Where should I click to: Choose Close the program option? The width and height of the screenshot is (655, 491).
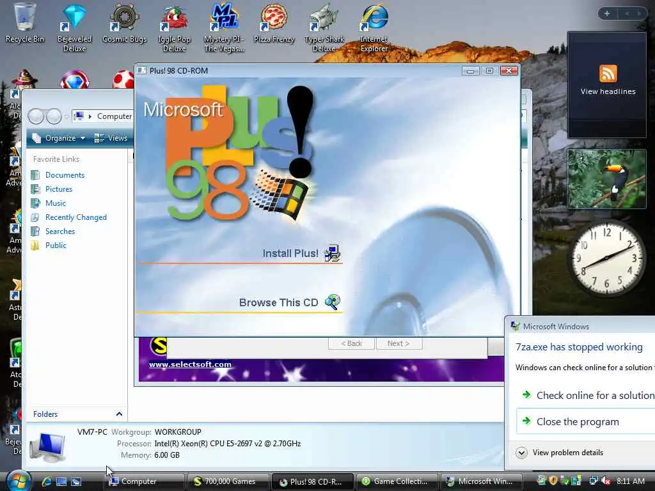[585, 421]
